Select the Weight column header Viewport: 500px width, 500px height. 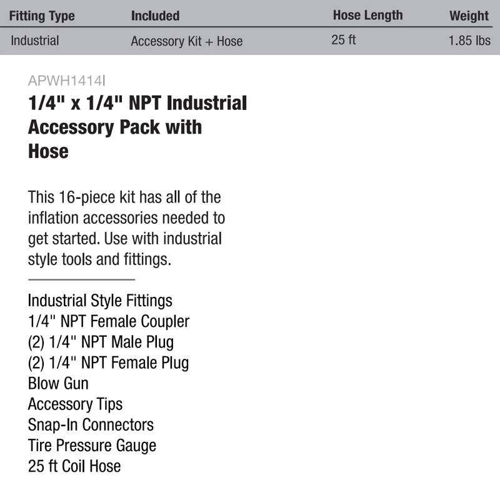[469, 16]
